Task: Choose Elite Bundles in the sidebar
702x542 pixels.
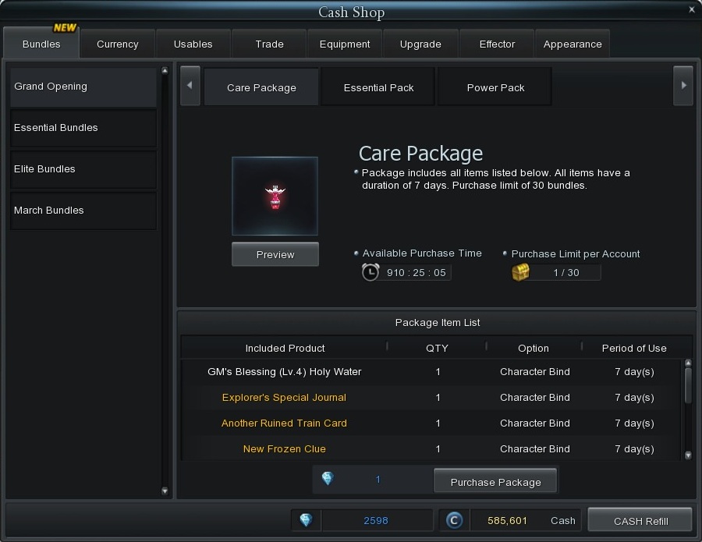Action: tap(83, 169)
